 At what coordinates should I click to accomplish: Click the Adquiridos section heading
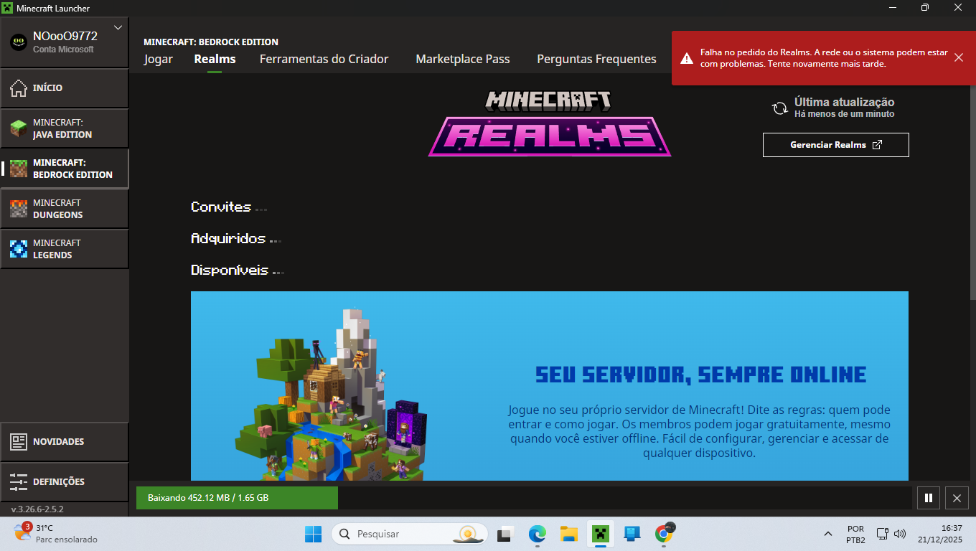click(x=228, y=238)
